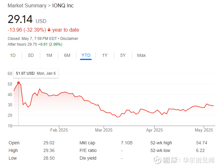
Task: Show the 1M chart range
Action: 49,55
